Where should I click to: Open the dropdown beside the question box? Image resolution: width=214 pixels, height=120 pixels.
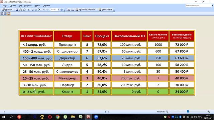212,6
